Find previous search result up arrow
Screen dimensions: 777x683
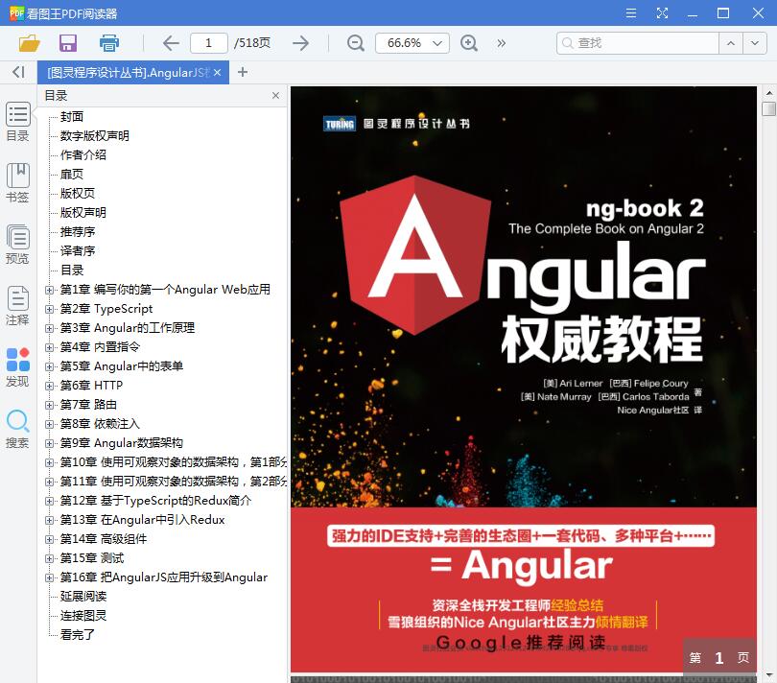pyautogui.click(x=731, y=43)
